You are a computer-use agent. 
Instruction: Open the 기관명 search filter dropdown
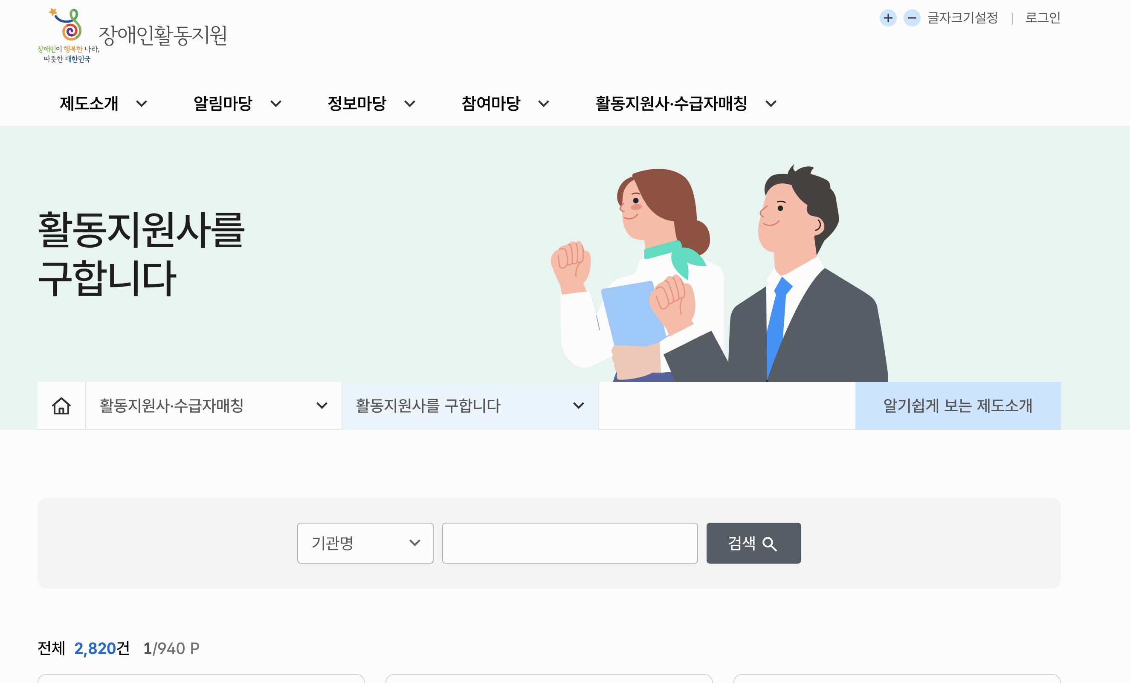point(365,543)
